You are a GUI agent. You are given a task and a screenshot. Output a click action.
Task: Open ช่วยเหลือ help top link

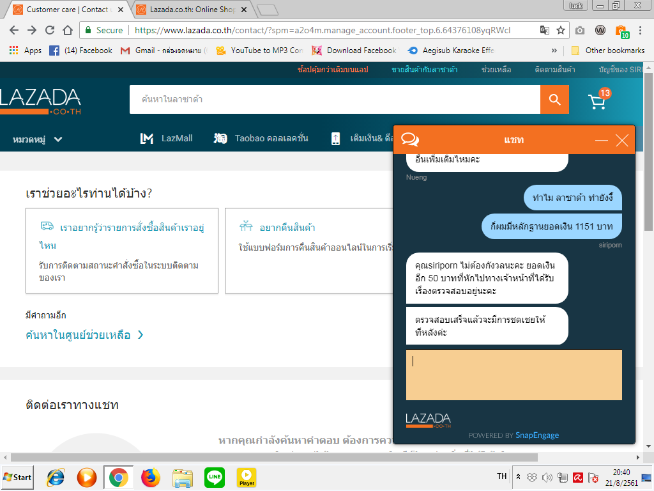(x=496, y=70)
